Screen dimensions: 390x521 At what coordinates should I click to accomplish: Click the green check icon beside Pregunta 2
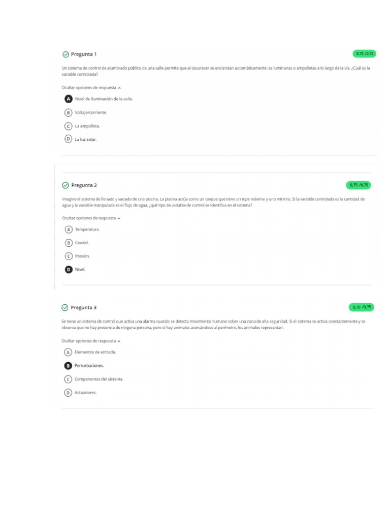(x=65, y=185)
